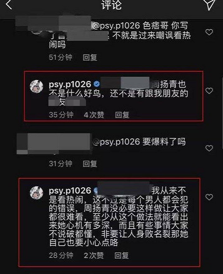Tap the @psy.p1026 mention in the 色痞哥 comment
The width and height of the screenshot is (223, 274).
click(116, 26)
